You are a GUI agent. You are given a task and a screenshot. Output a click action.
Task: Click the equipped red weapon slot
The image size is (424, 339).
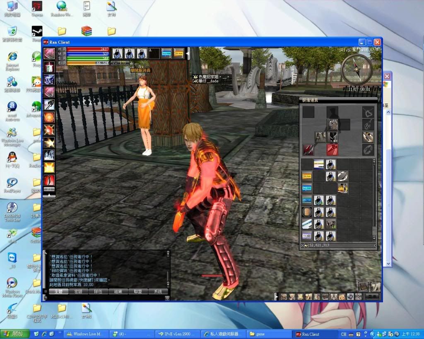coord(332,149)
